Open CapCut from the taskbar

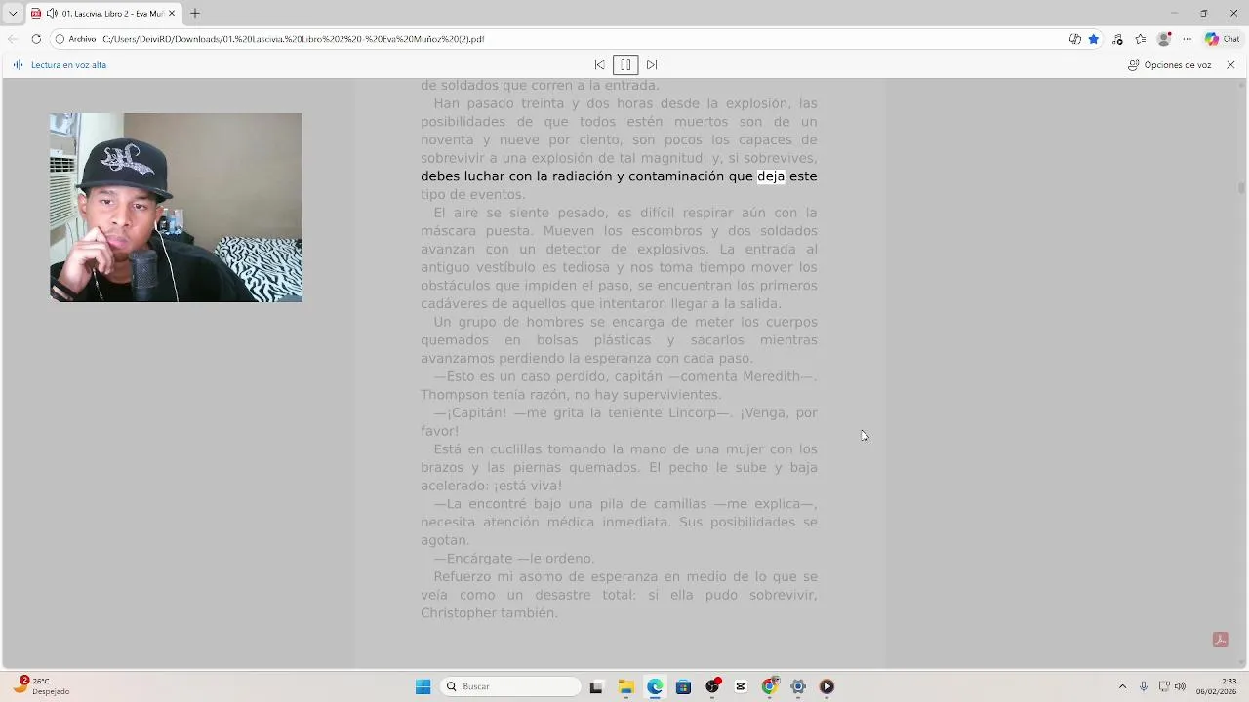(x=741, y=686)
